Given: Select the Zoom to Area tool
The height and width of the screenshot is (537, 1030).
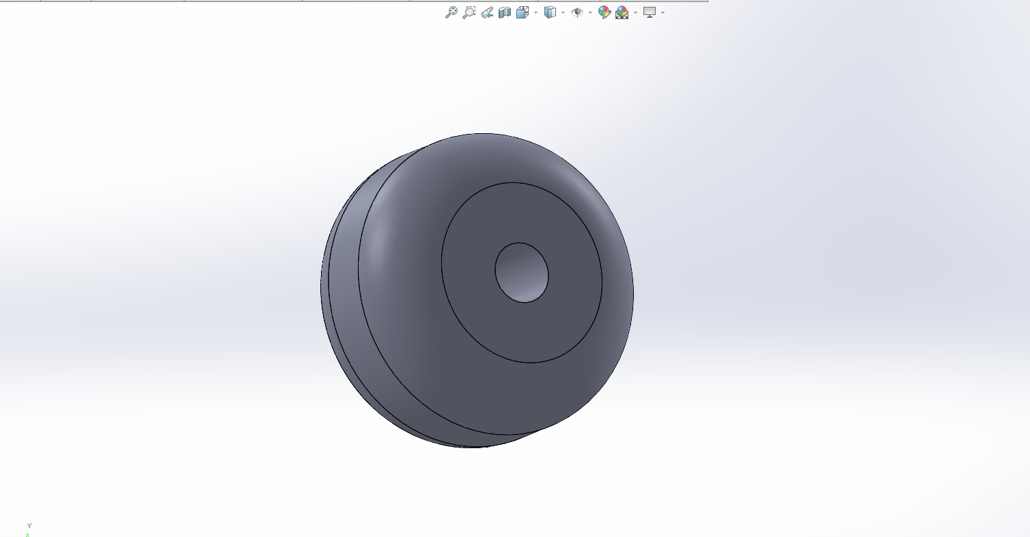Looking at the screenshot, I should [x=469, y=12].
